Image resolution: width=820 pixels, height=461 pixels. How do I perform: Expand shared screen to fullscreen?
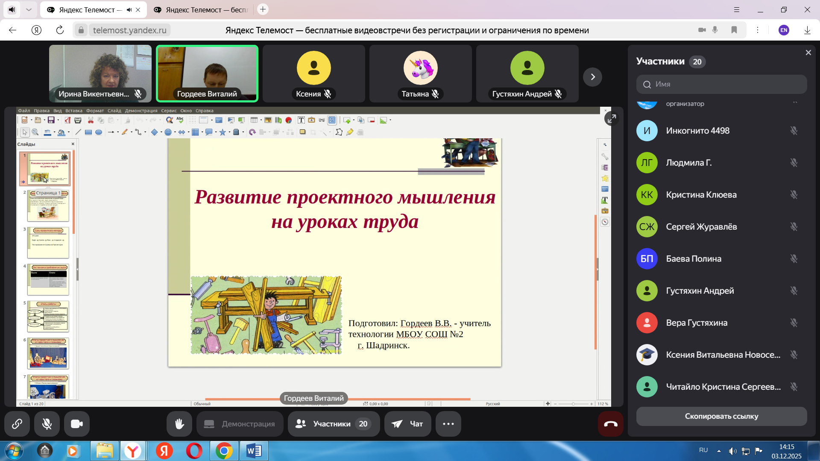click(x=612, y=118)
